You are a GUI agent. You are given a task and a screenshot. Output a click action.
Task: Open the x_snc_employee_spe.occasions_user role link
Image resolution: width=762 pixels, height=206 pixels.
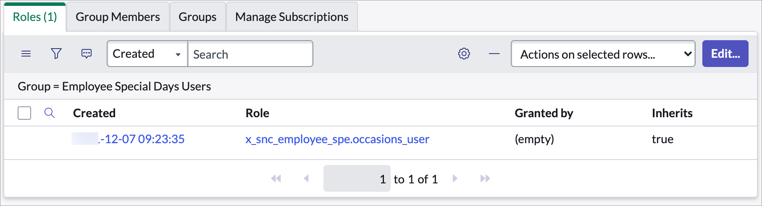tap(337, 139)
